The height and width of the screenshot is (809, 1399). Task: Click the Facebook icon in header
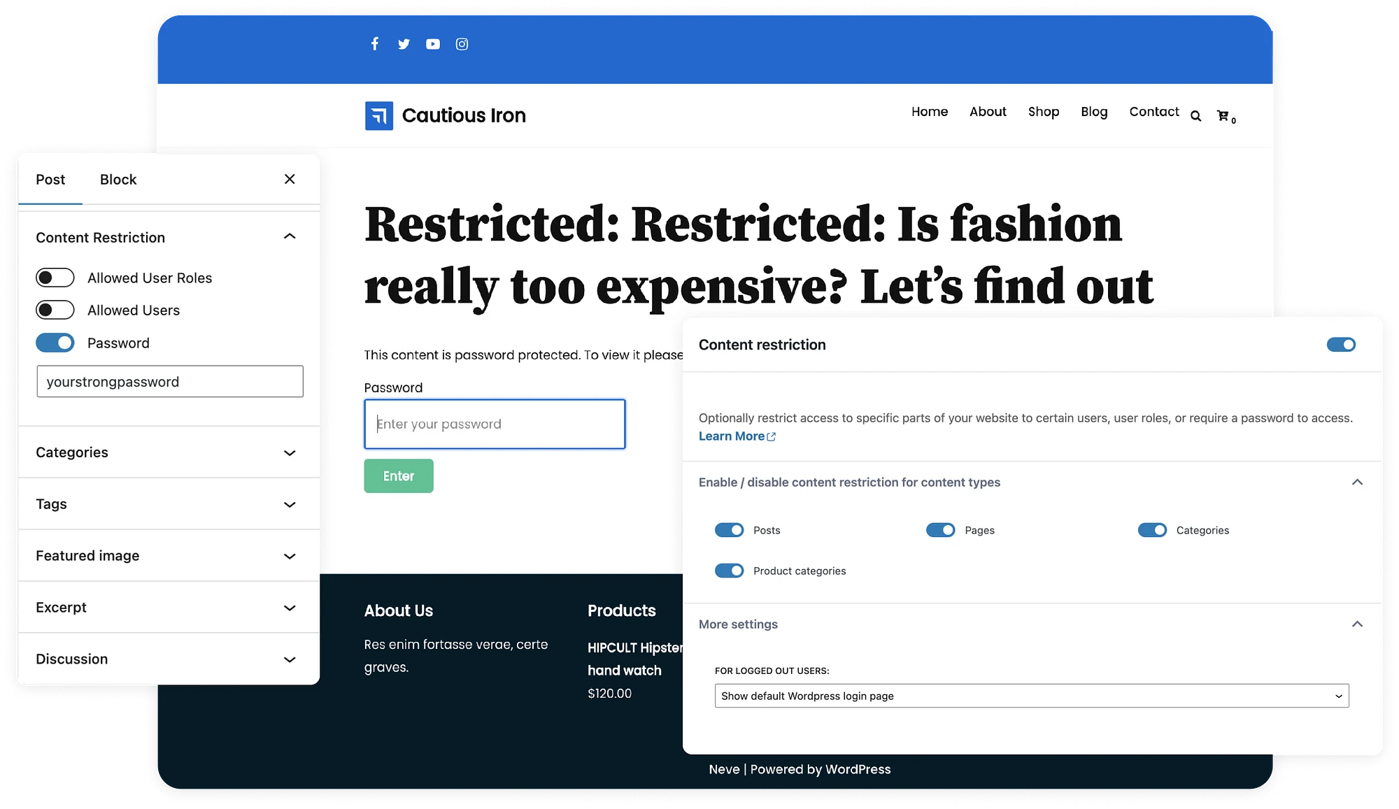coord(374,43)
